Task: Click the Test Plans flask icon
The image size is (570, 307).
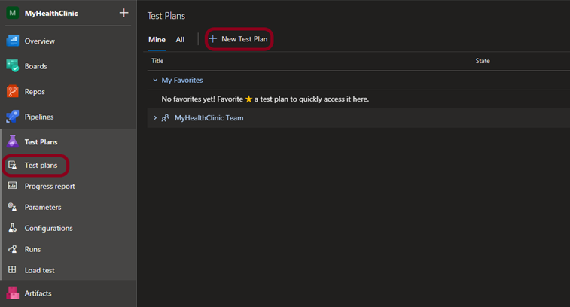Action: [x=12, y=141]
